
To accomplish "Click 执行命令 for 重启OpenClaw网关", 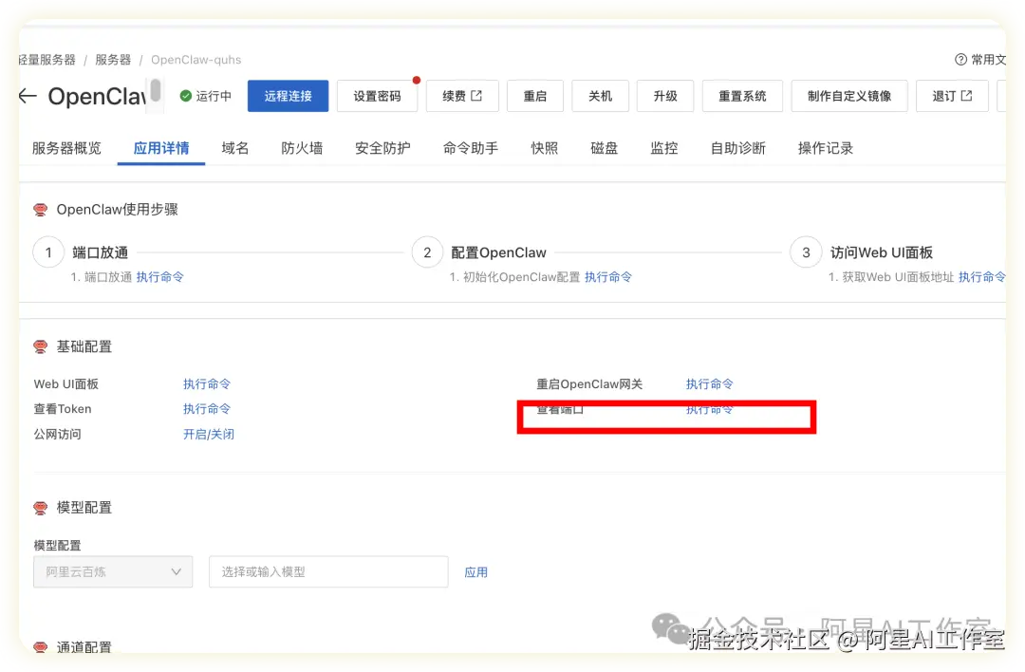I will (x=709, y=384).
